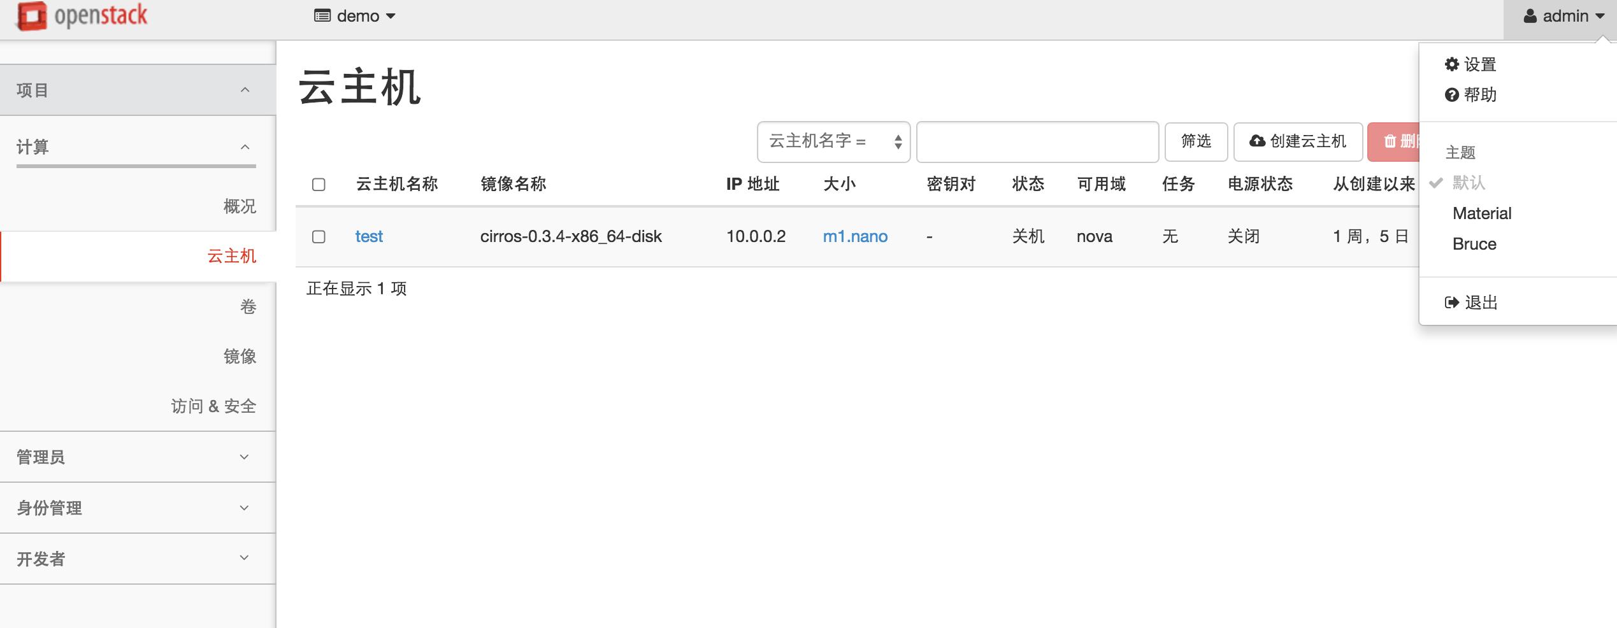Expand the 开发者 sidebar section
The image size is (1617, 628).
pos(138,559)
